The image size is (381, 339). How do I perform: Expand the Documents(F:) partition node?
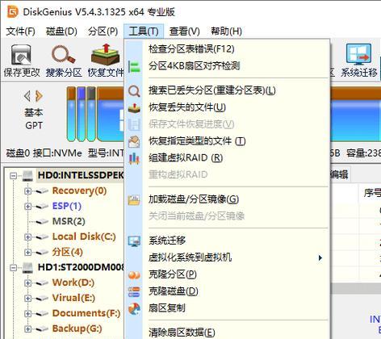pyautogui.click(x=27, y=314)
